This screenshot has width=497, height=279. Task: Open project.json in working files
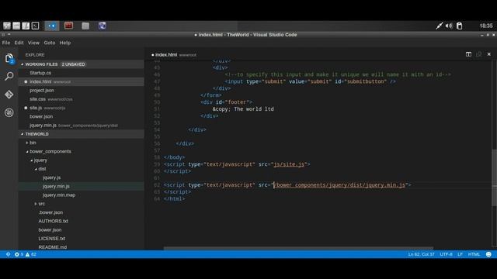point(42,91)
